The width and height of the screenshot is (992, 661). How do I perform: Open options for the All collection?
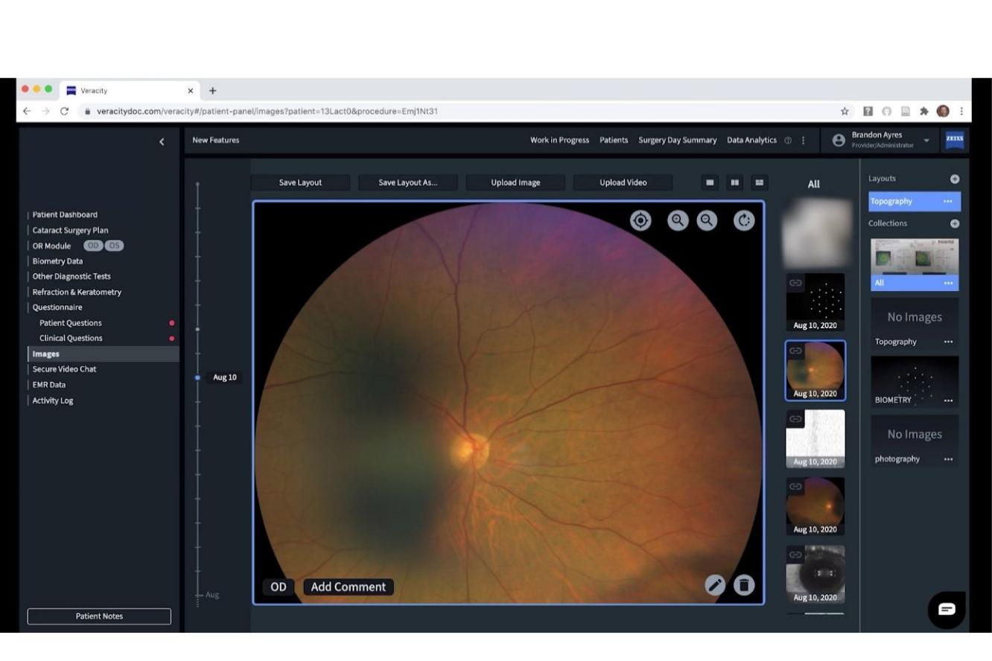click(x=949, y=283)
